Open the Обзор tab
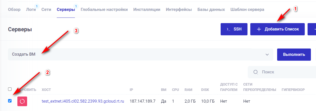Viewport: 316px width, 111px height. click(x=14, y=9)
